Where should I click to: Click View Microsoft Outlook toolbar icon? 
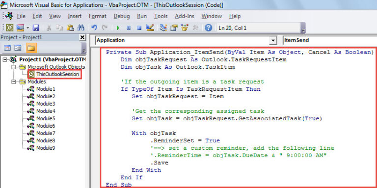[9, 28]
